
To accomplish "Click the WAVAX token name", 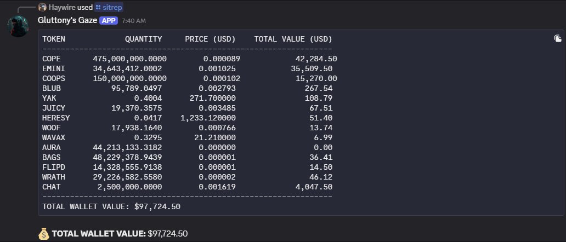I will 54,137.
